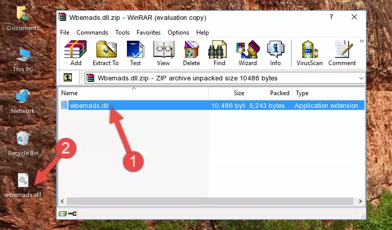
Task: Click the horizontal scrollbar track
Action: 210,201
